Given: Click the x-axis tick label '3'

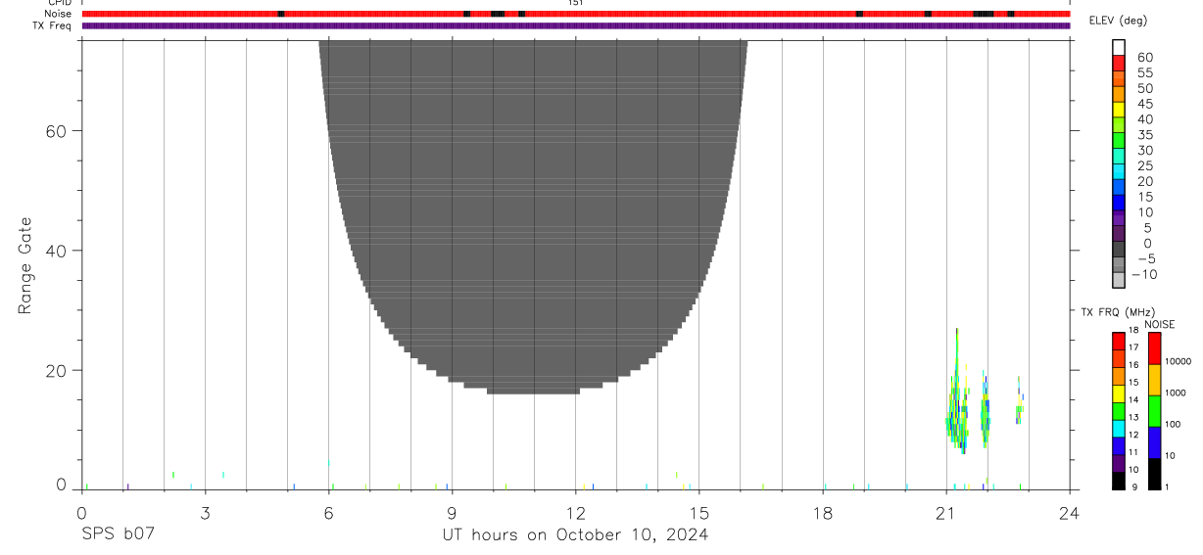Looking at the screenshot, I should (x=205, y=513).
